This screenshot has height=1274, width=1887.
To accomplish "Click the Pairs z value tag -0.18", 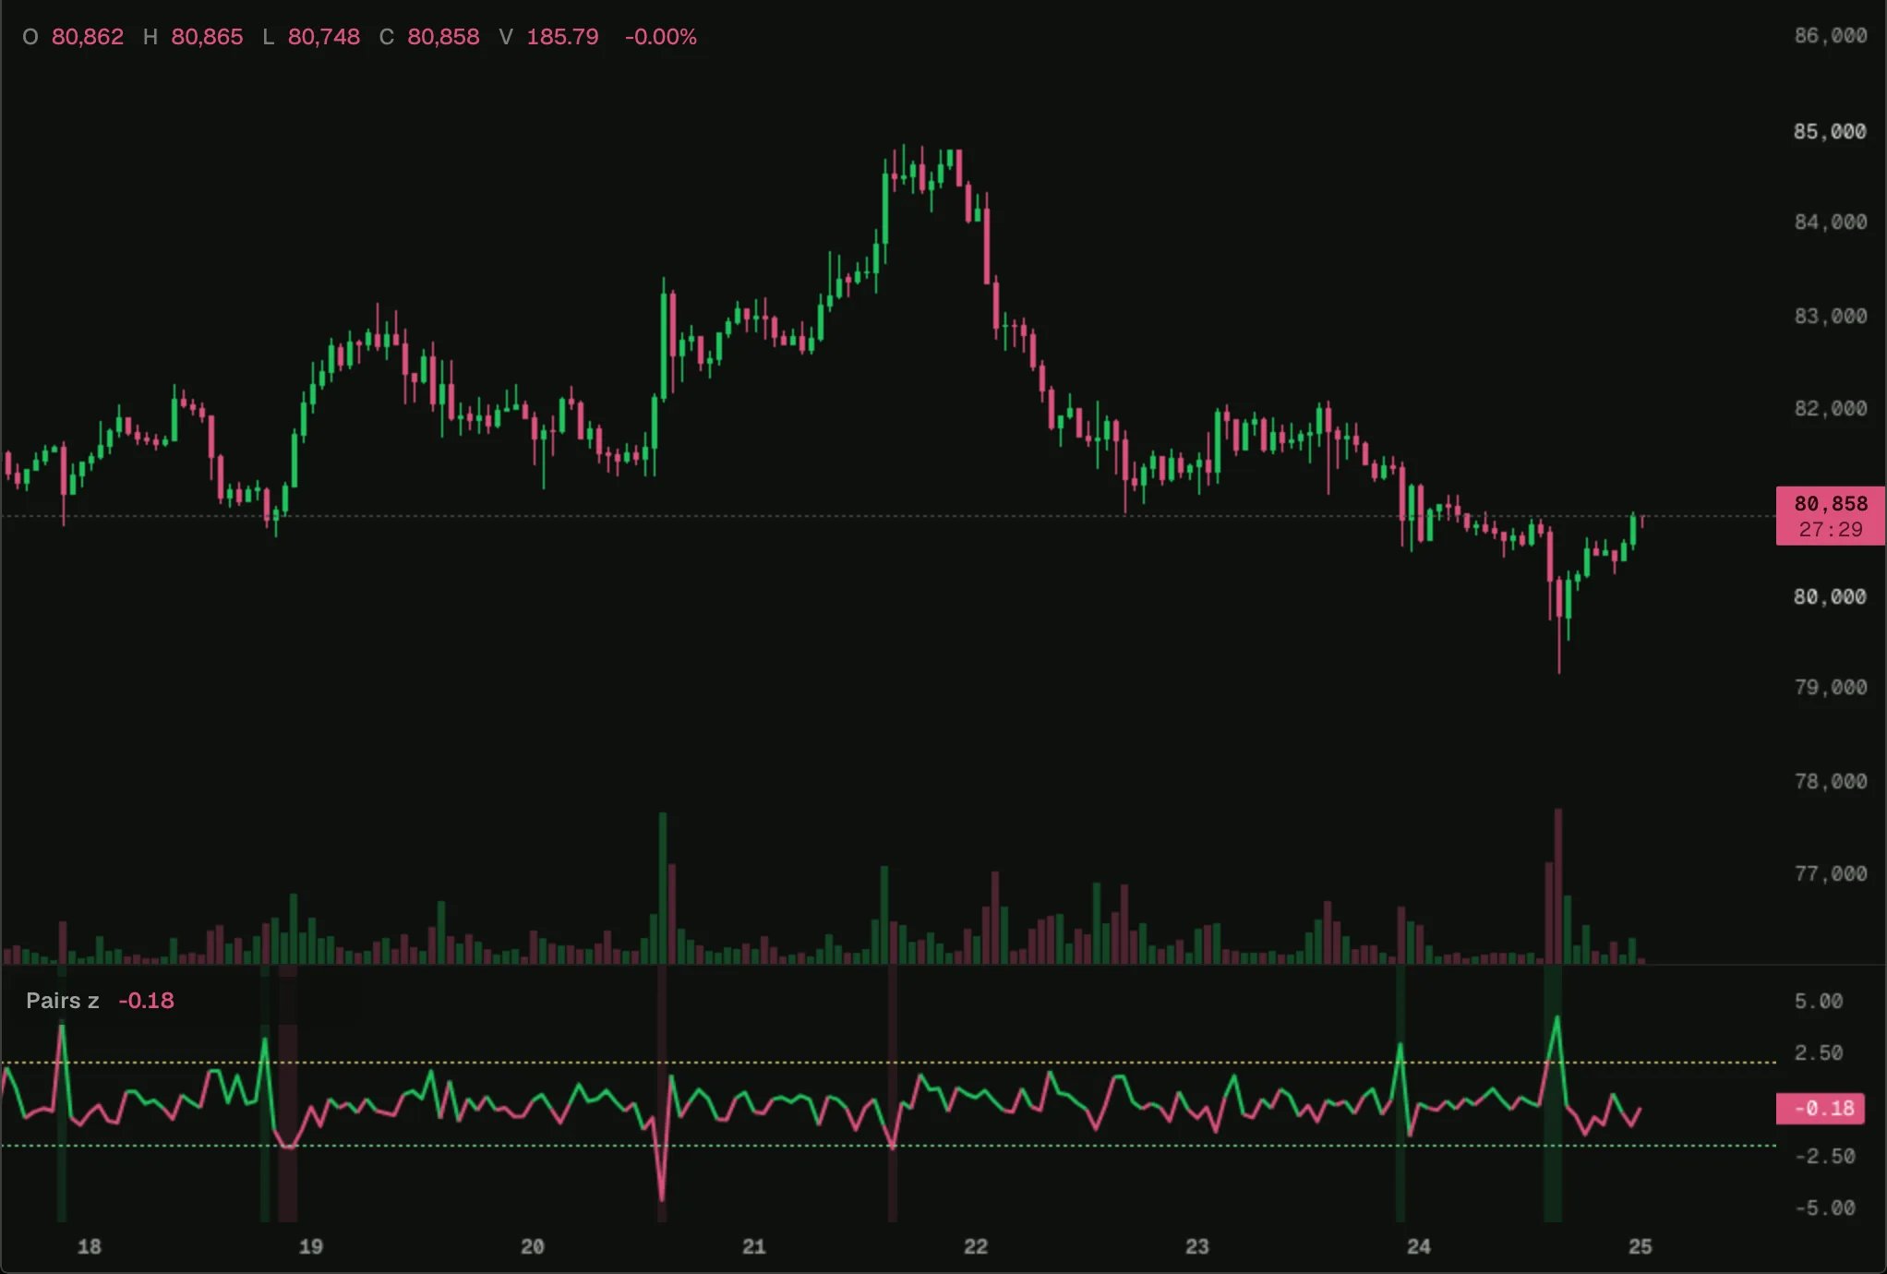I will click(1821, 1109).
